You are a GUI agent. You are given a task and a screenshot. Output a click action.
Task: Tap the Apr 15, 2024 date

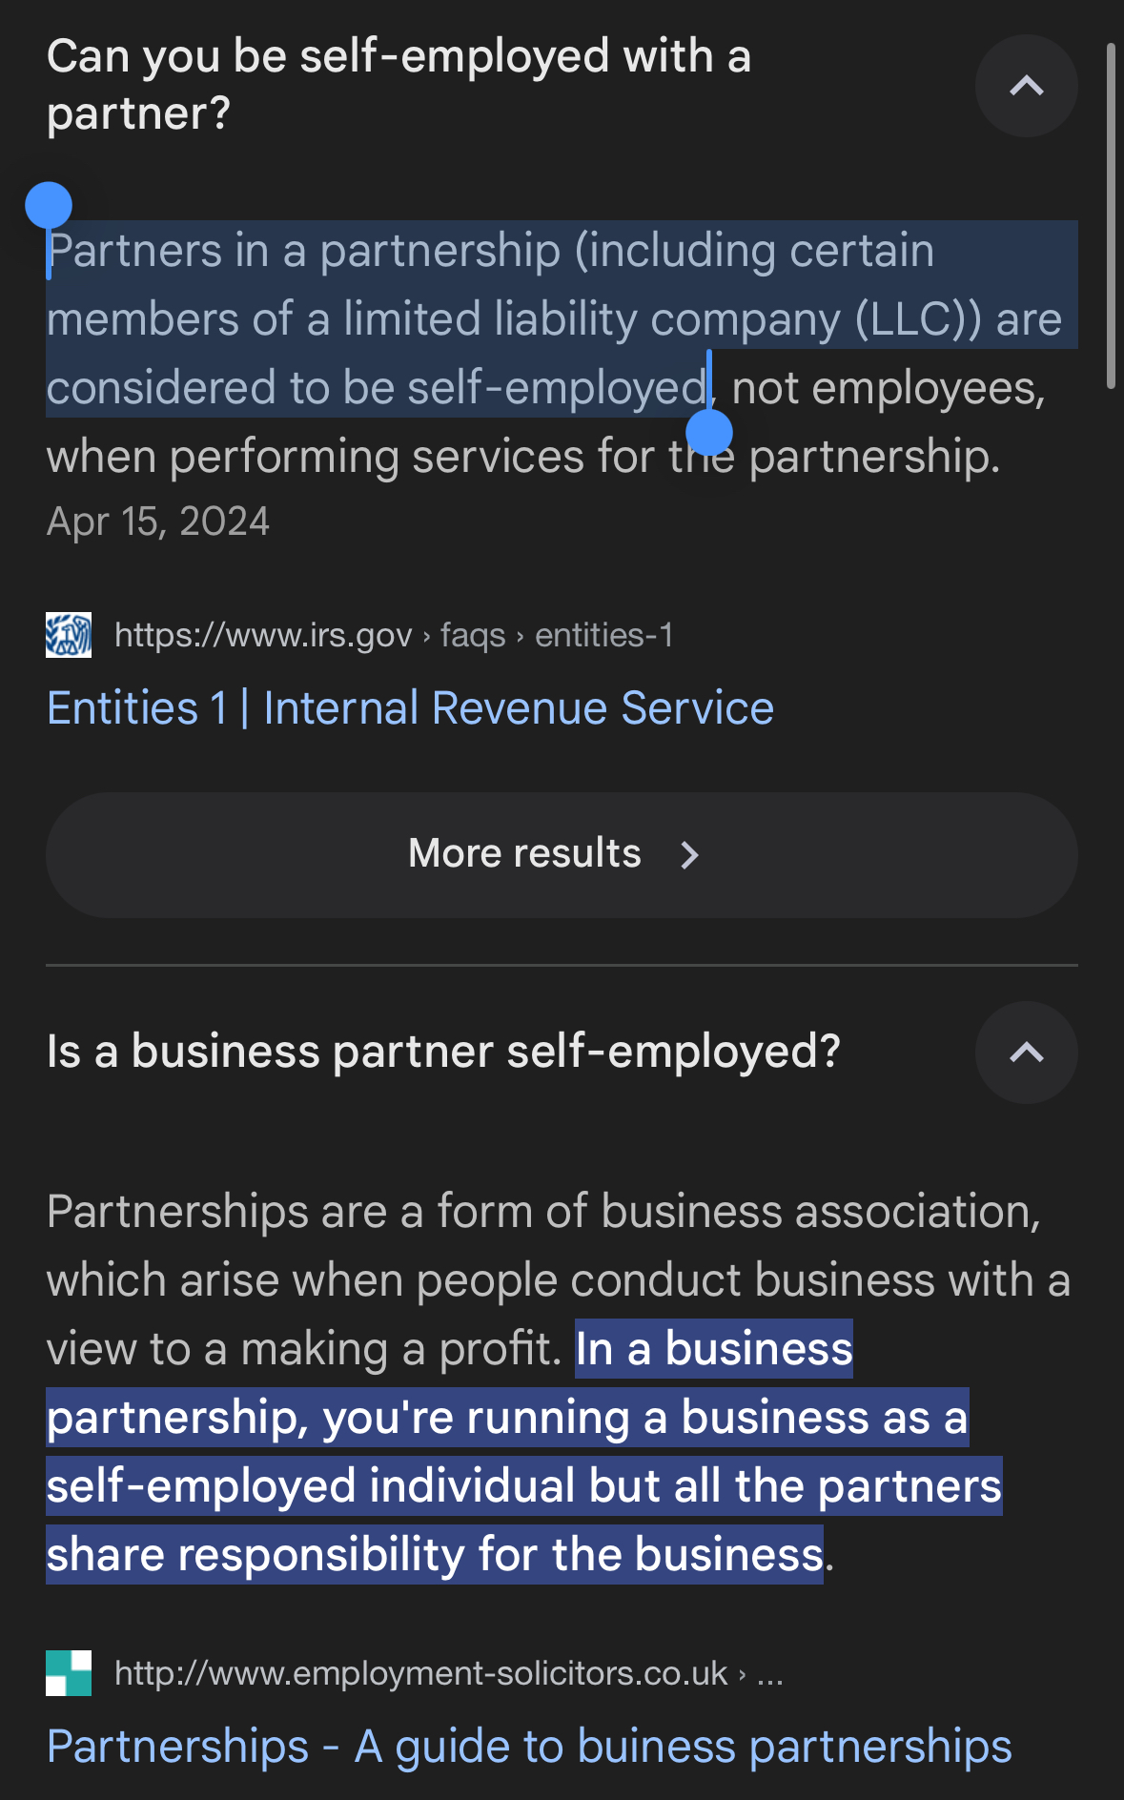tap(158, 522)
